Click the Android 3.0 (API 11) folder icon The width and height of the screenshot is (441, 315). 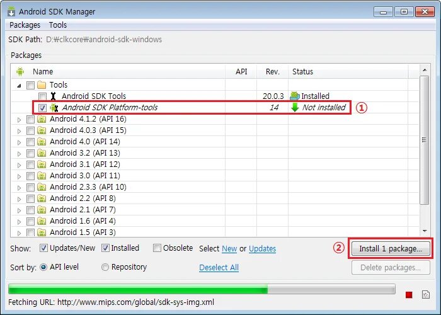click(x=42, y=176)
